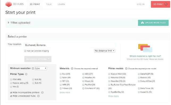Click info icon beside Hide unreviewed hubs
This screenshot has height=105, width=171.
(x=38, y=96)
